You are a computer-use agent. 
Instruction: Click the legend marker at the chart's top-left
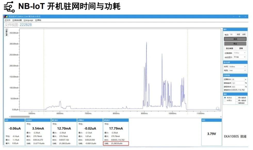coord(6,30)
